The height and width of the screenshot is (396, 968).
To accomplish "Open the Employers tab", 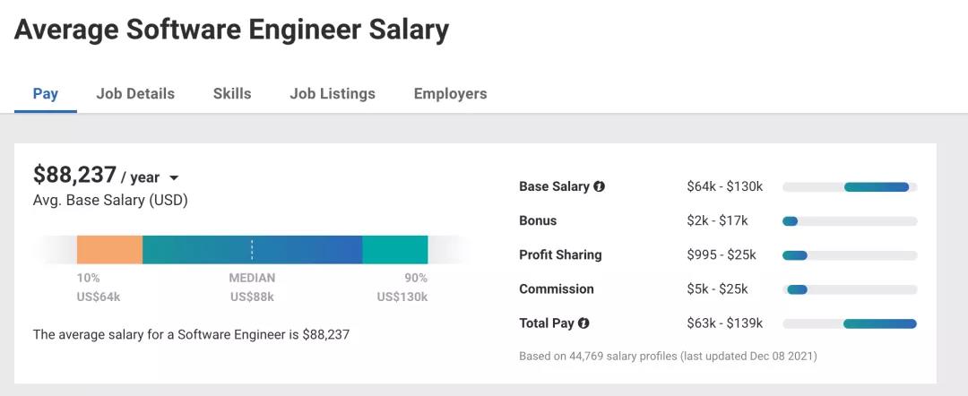I will [x=450, y=93].
